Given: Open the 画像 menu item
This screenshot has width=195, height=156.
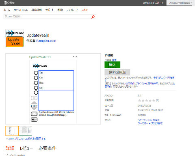Looking at the screenshot, I should [x=60, y=10].
